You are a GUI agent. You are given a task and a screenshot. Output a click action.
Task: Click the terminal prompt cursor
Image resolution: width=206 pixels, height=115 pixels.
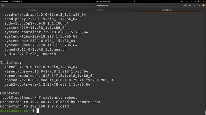click(38, 111)
